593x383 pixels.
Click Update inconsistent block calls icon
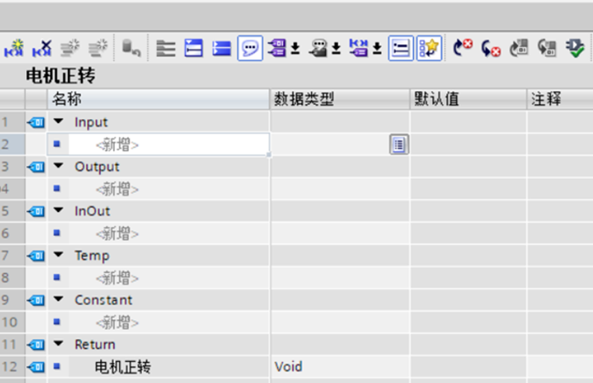pos(519,48)
